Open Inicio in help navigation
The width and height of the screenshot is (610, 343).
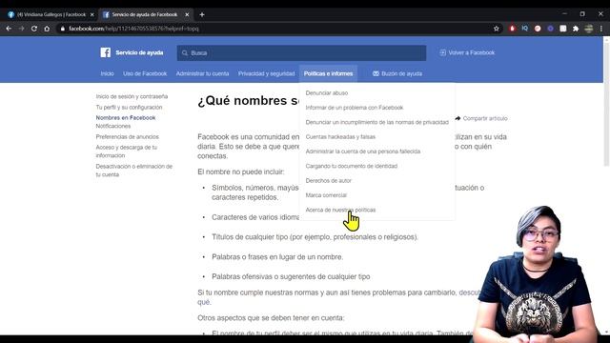pyautogui.click(x=108, y=73)
